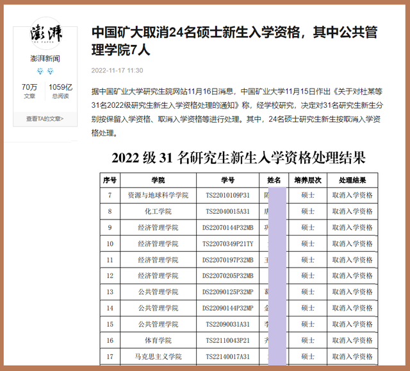Click 取消入学资格 in row 7

coord(352,195)
